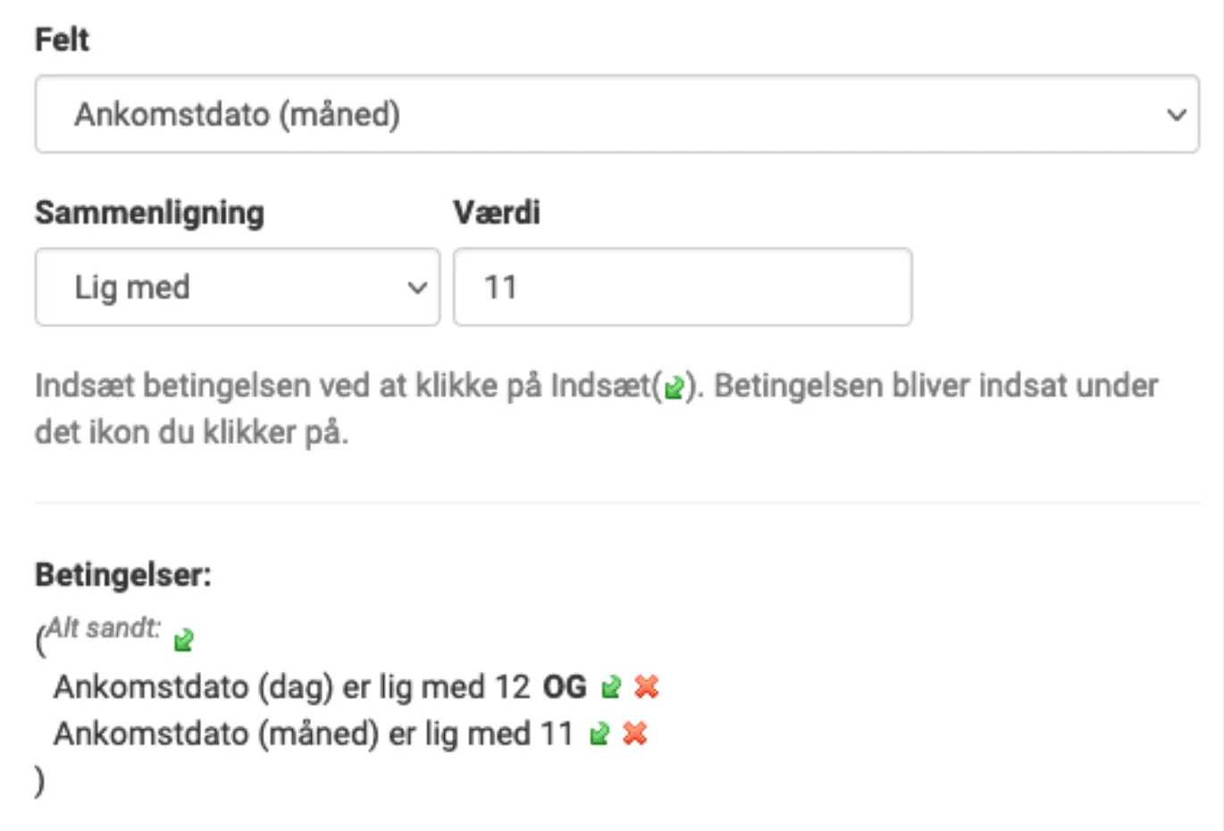Open the Sammenligning dropdown showing "Lig med"

coord(237,287)
